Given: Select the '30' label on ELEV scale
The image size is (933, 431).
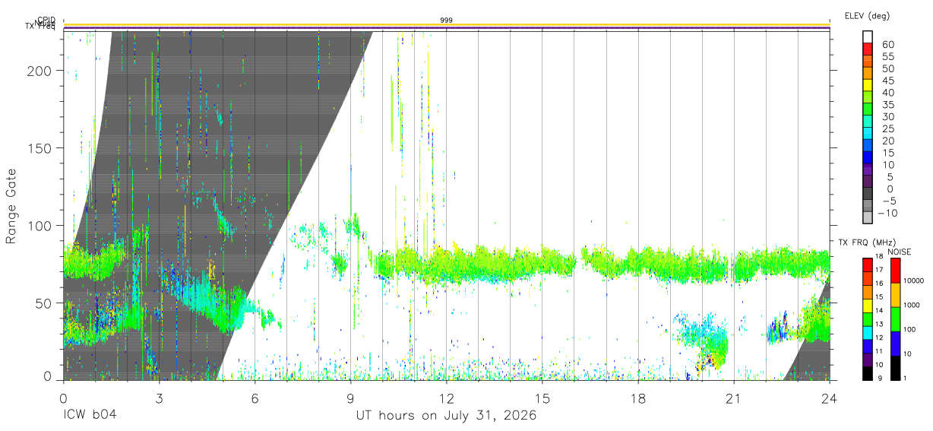Looking at the screenshot, I should (x=888, y=117).
